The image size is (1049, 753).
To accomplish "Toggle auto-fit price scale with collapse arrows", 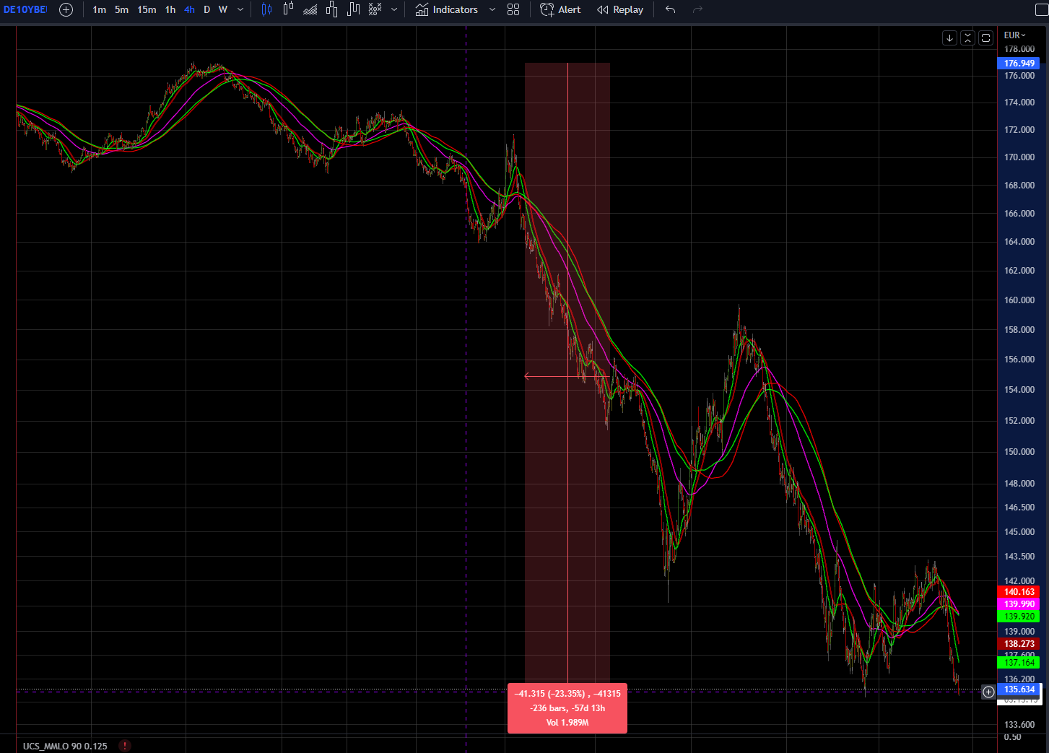I will [967, 38].
